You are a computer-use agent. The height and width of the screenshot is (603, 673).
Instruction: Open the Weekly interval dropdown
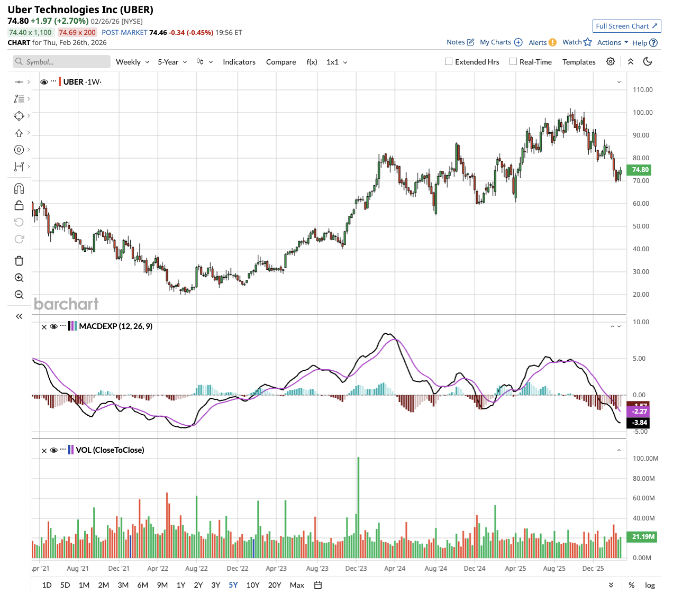coord(133,62)
